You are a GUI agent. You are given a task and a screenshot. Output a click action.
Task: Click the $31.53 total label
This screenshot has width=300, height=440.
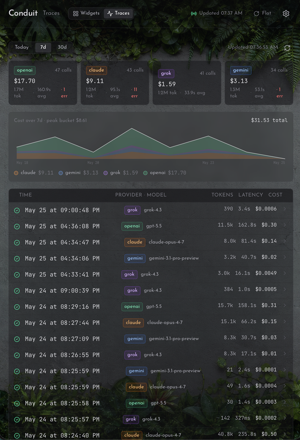[269, 120]
